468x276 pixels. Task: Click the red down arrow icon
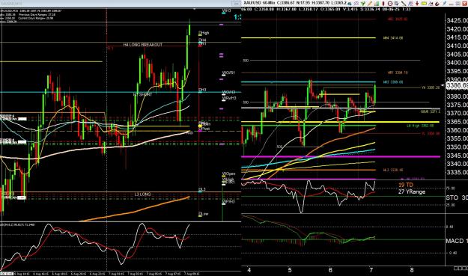pyautogui.click(x=417, y=4)
